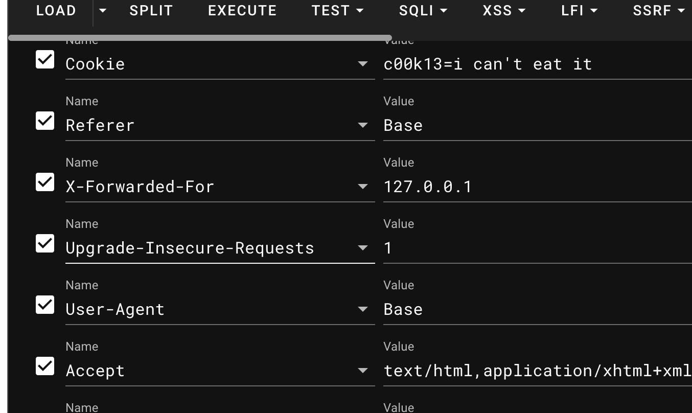Toggle the X-Forwarded-For header checkbox
Image resolution: width=692 pixels, height=413 pixels.
[45, 182]
